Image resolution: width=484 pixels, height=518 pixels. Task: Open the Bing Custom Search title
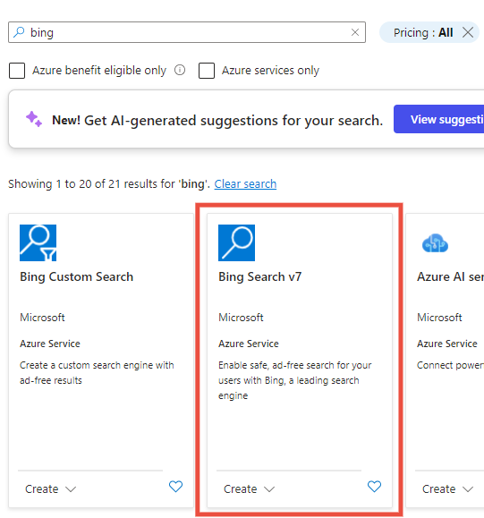pyautogui.click(x=77, y=276)
